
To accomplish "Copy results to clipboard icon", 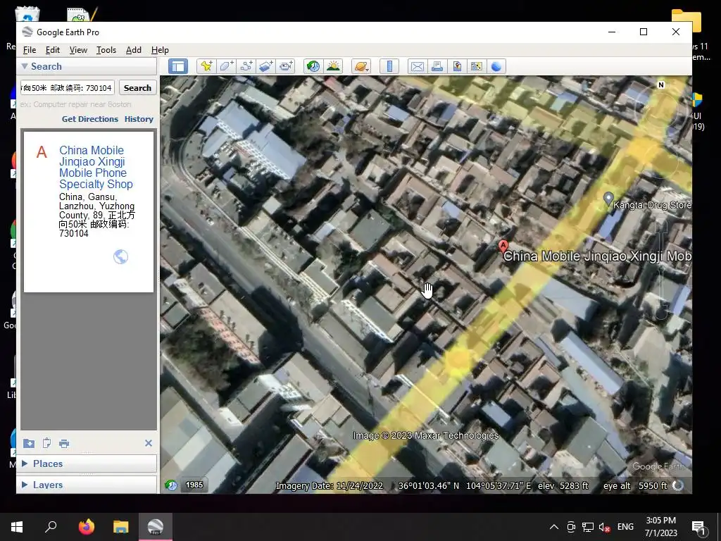I will coord(46,444).
